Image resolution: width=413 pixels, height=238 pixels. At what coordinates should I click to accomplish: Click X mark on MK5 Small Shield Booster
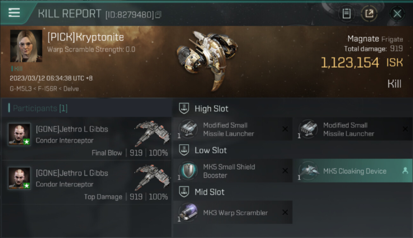[285, 171]
